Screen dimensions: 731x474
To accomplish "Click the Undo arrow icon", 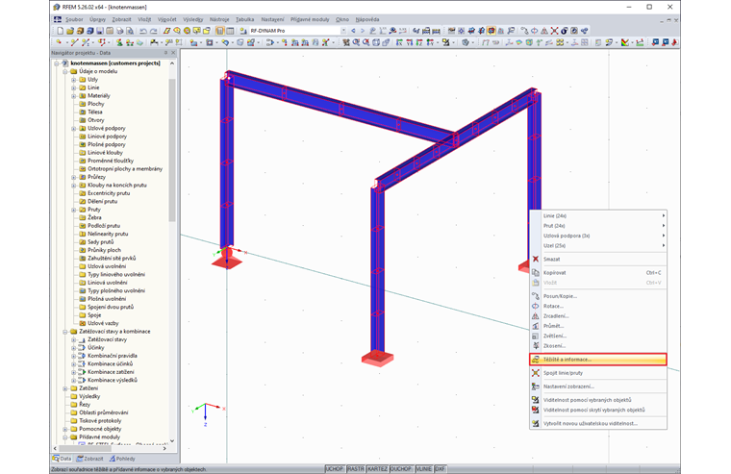I will pos(143,31).
